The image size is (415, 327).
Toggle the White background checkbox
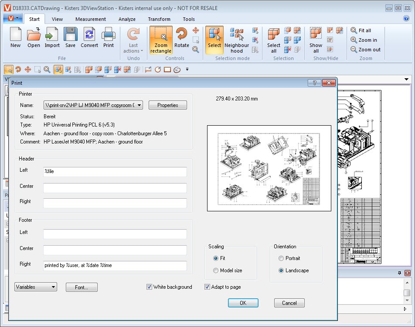click(149, 287)
